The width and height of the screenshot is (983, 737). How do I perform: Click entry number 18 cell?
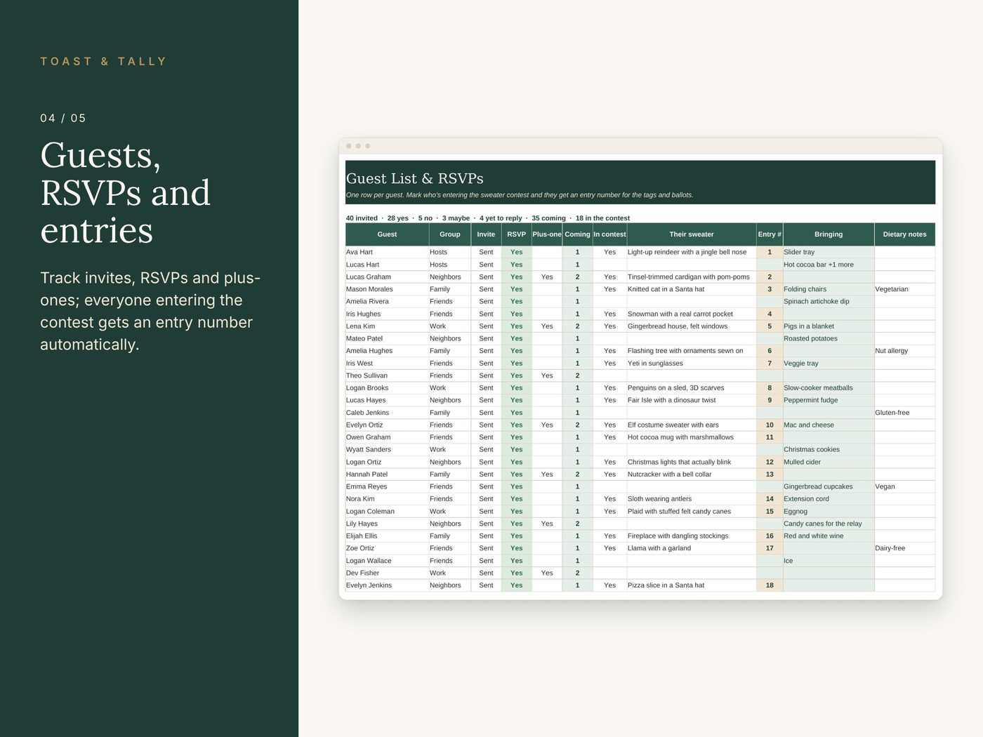point(770,585)
